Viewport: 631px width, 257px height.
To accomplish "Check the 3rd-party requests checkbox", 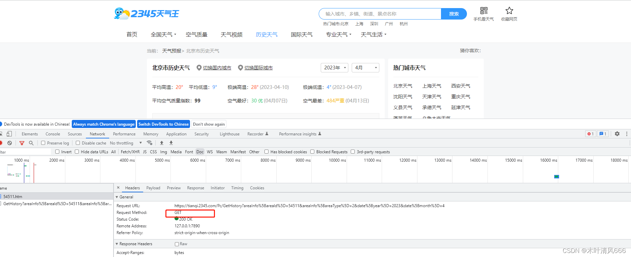I will (353, 152).
